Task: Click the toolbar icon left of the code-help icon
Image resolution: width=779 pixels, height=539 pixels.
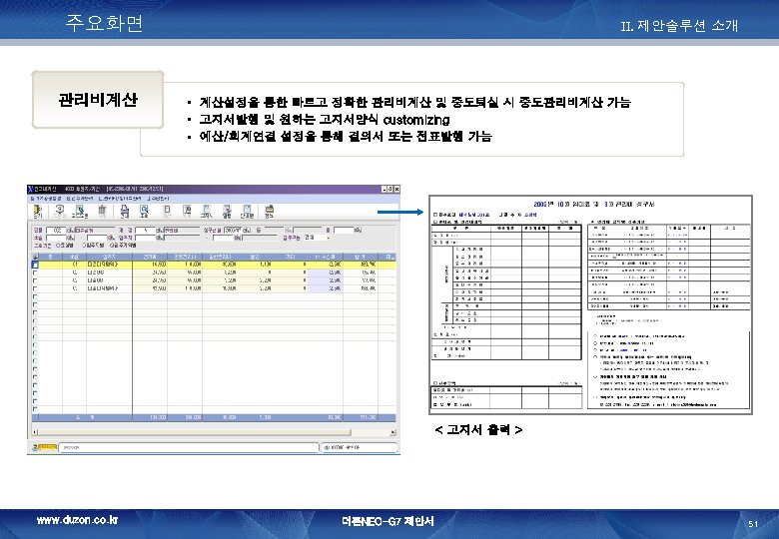Action: (60, 212)
